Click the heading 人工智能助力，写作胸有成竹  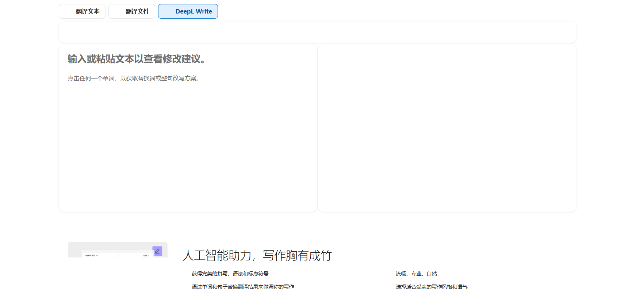pyautogui.click(x=257, y=255)
